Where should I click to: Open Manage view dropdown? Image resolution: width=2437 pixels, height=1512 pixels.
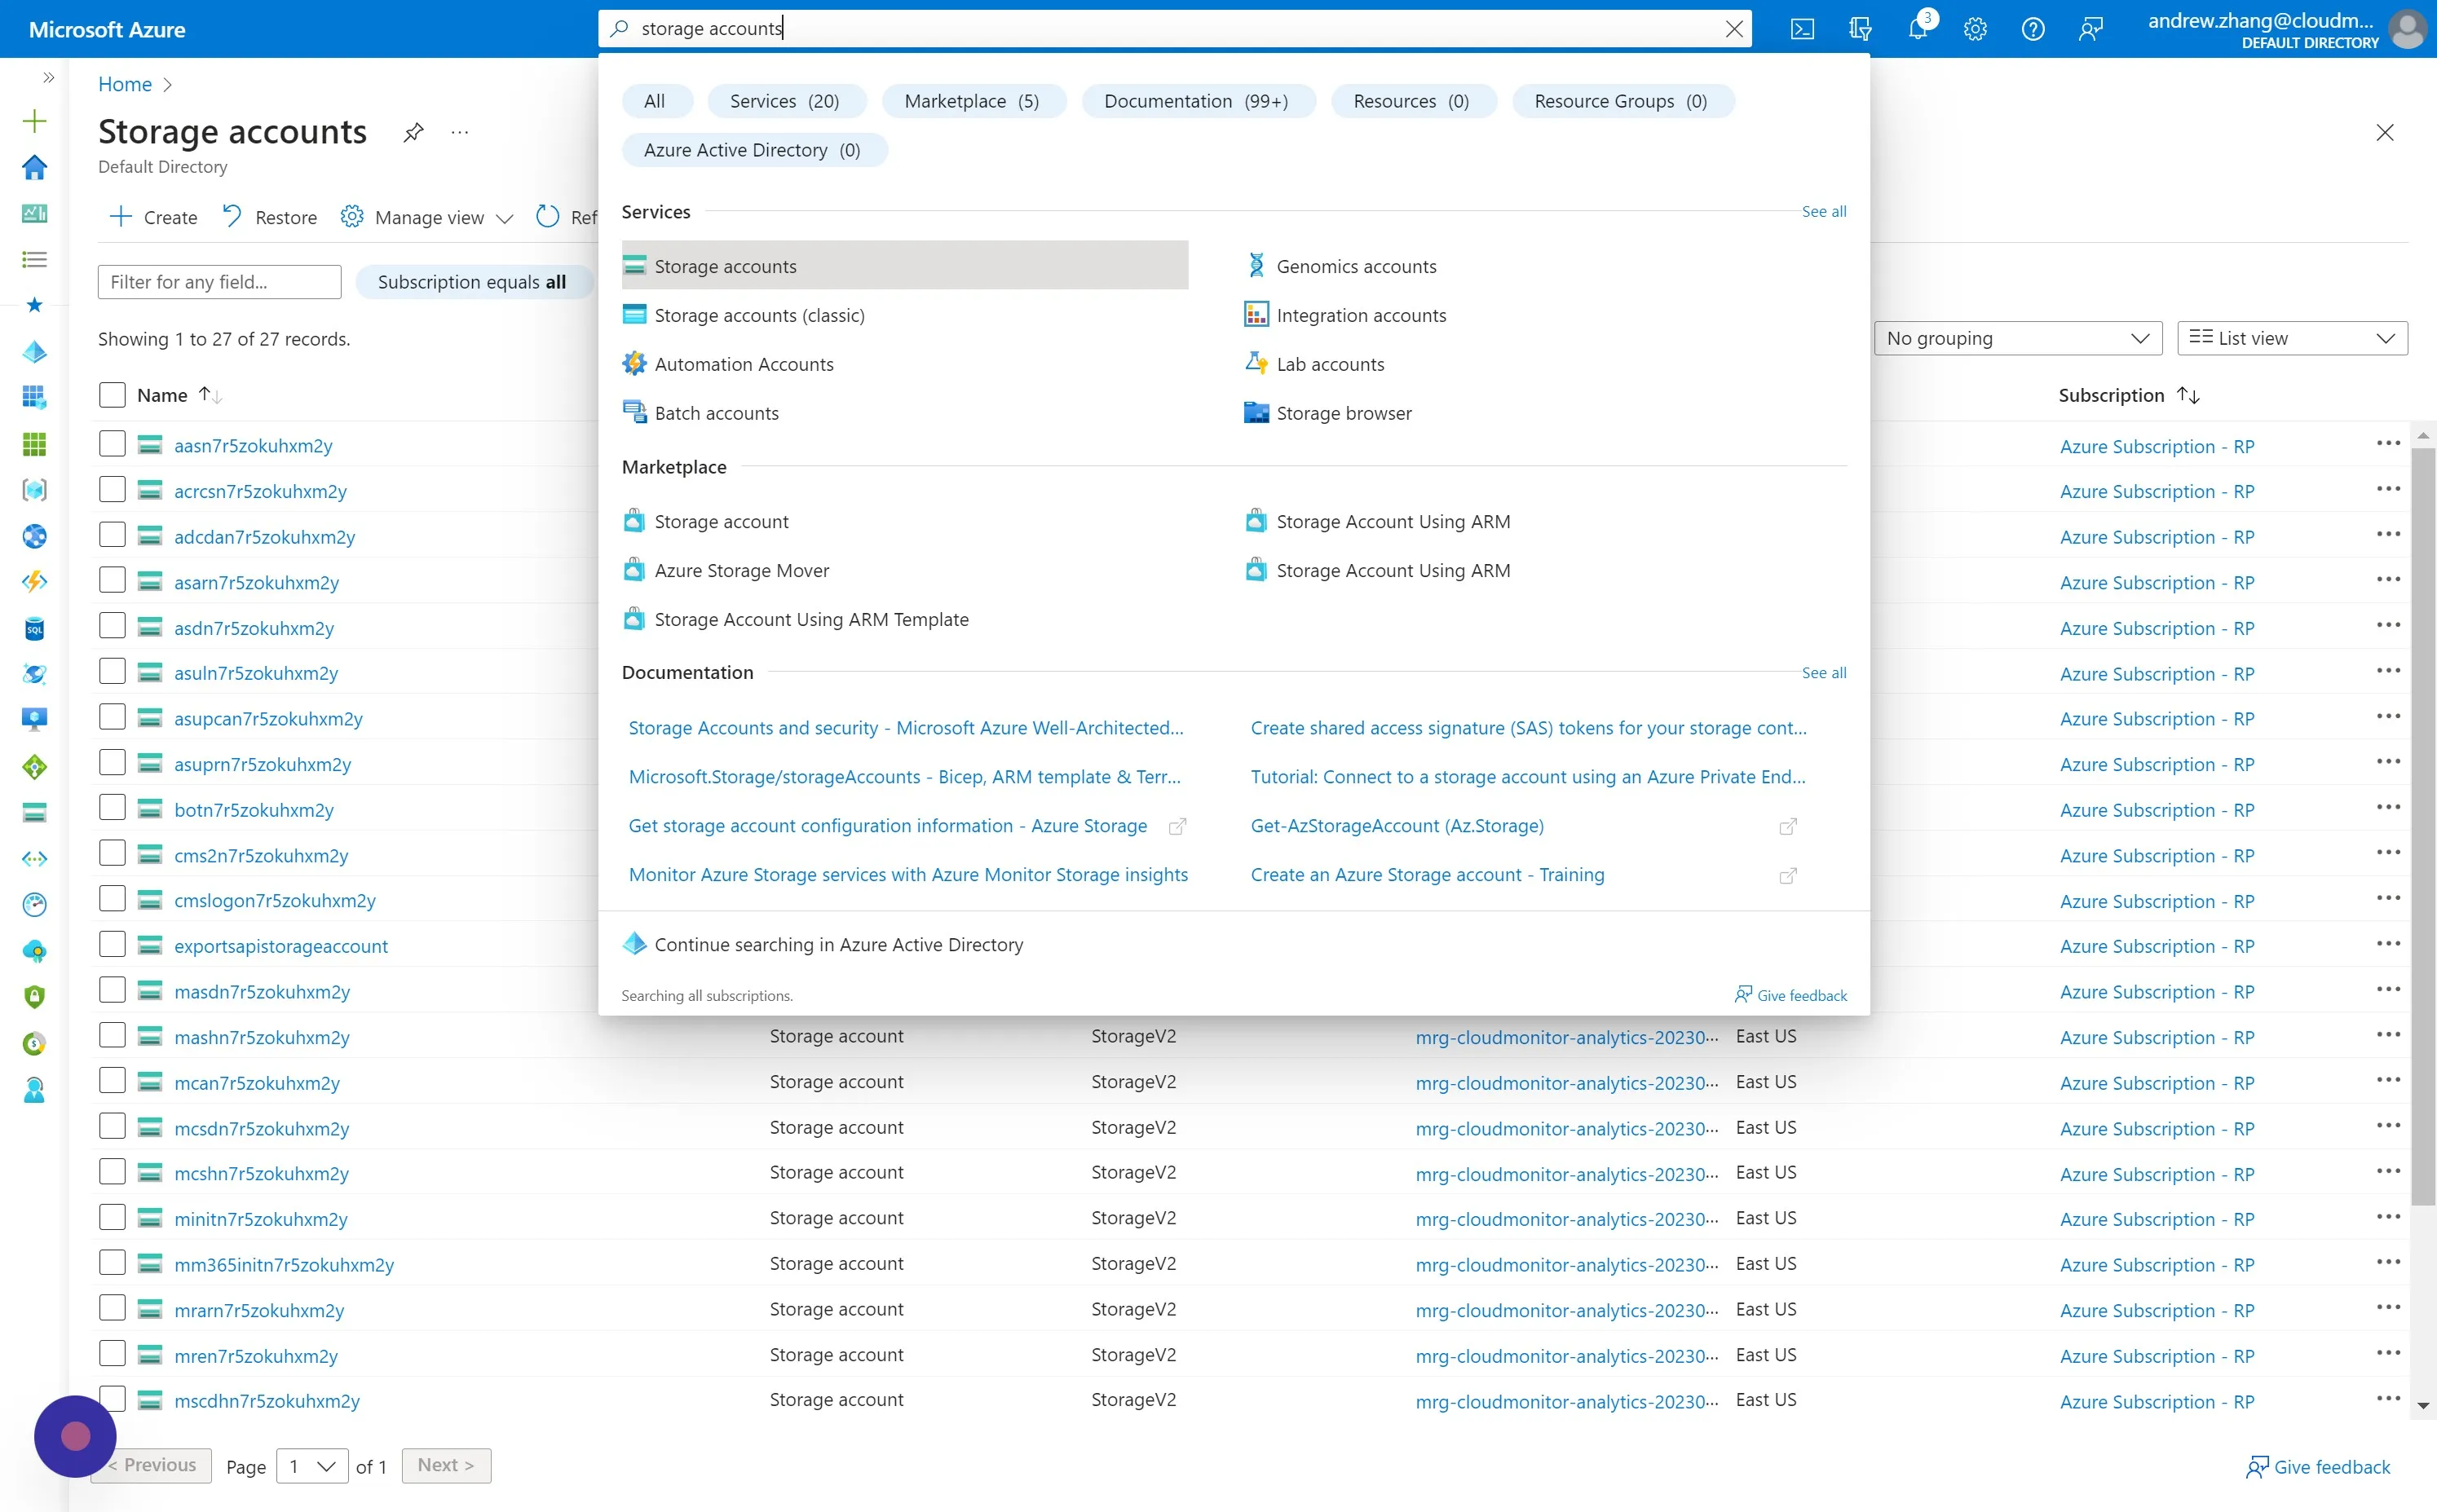click(x=428, y=217)
